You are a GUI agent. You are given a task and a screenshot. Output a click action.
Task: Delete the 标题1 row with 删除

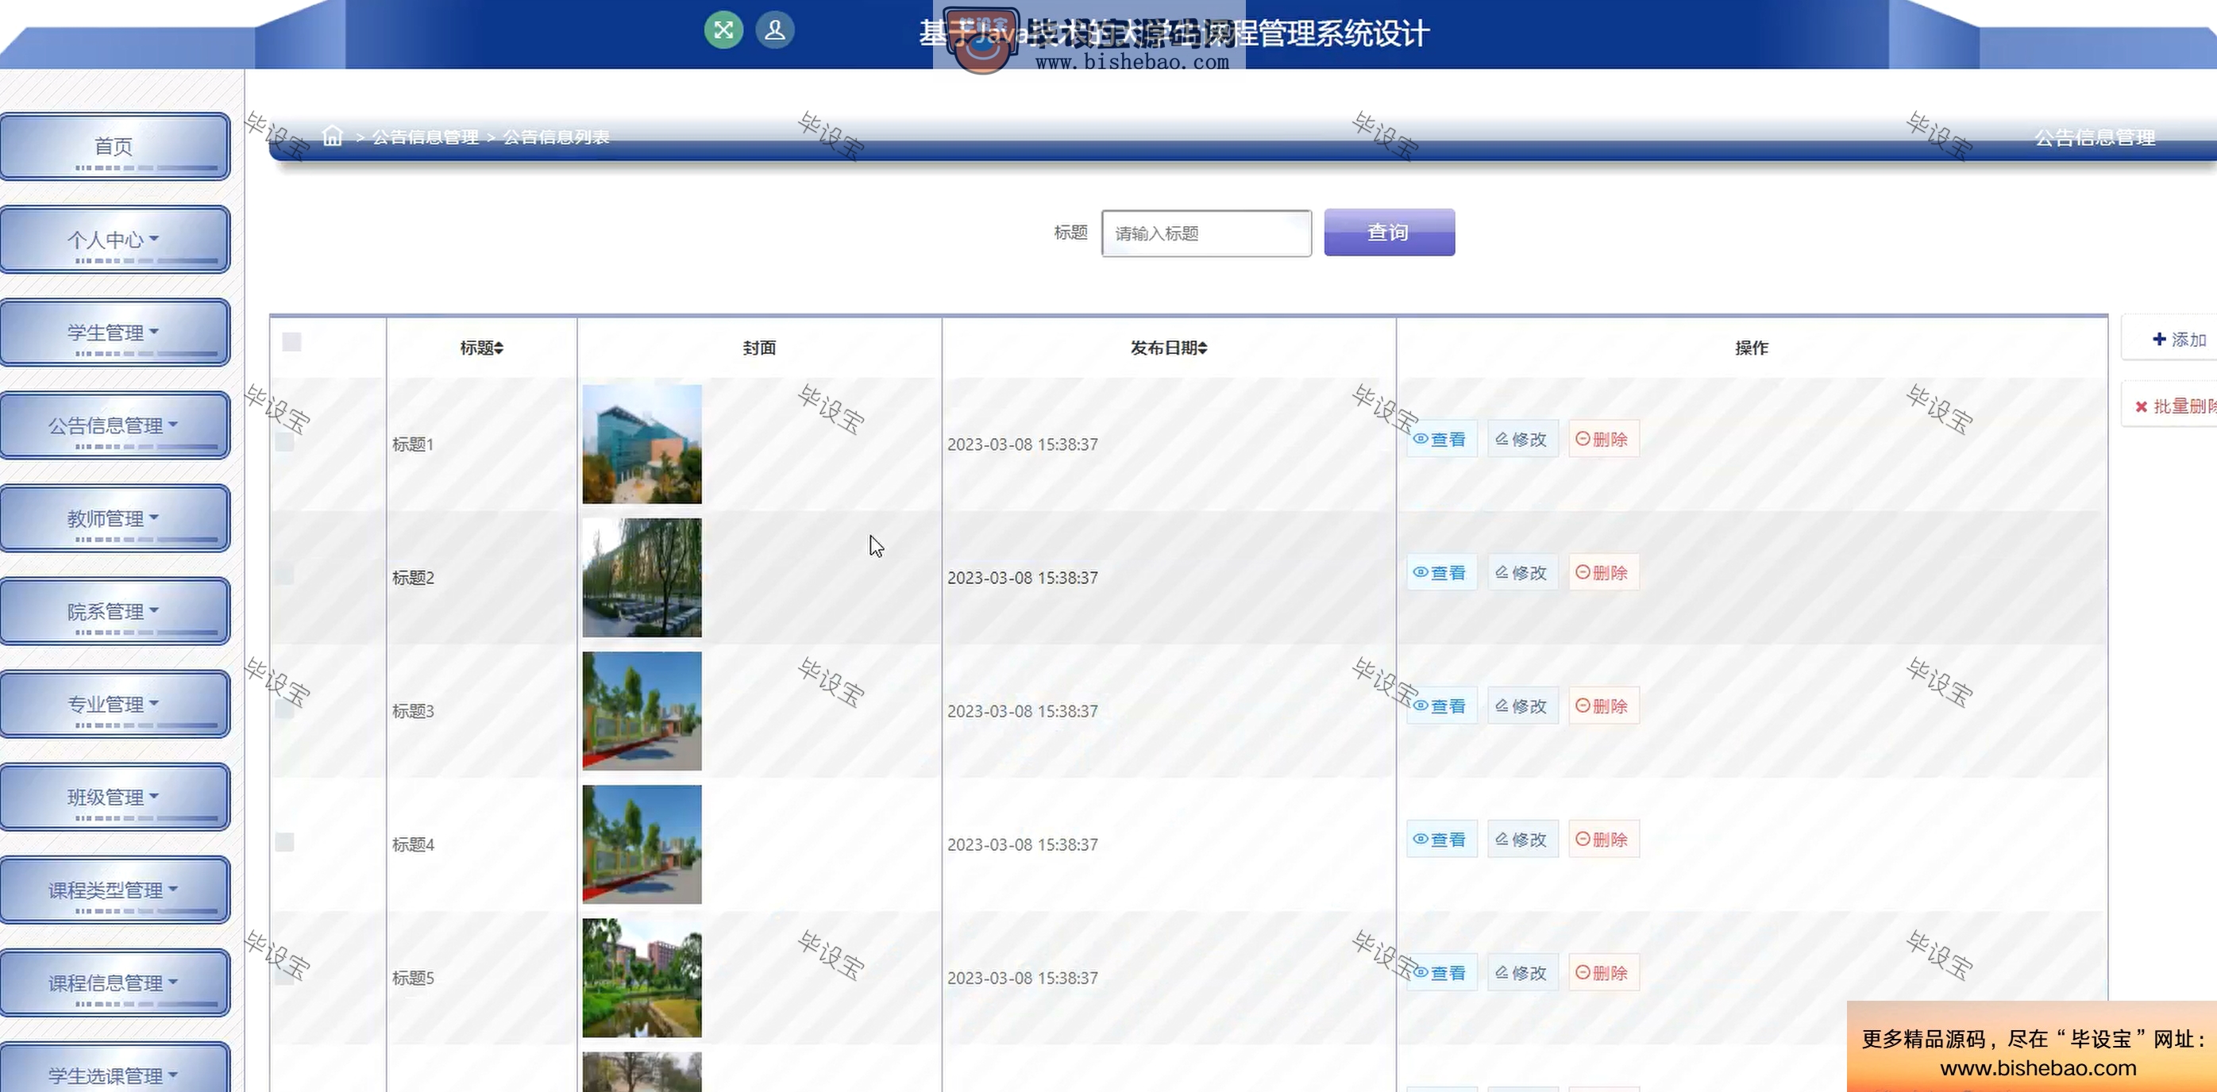pyautogui.click(x=1603, y=440)
